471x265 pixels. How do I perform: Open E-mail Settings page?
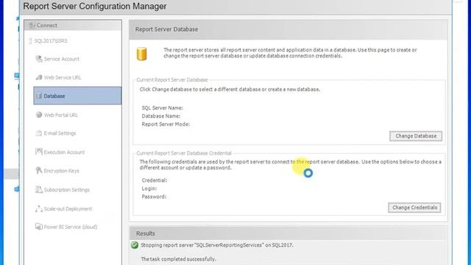pyautogui.click(x=60, y=133)
